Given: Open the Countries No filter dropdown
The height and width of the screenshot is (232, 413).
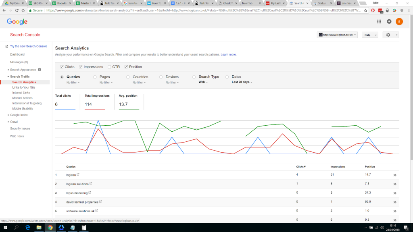Looking at the screenshot, I should click(139, 83).
